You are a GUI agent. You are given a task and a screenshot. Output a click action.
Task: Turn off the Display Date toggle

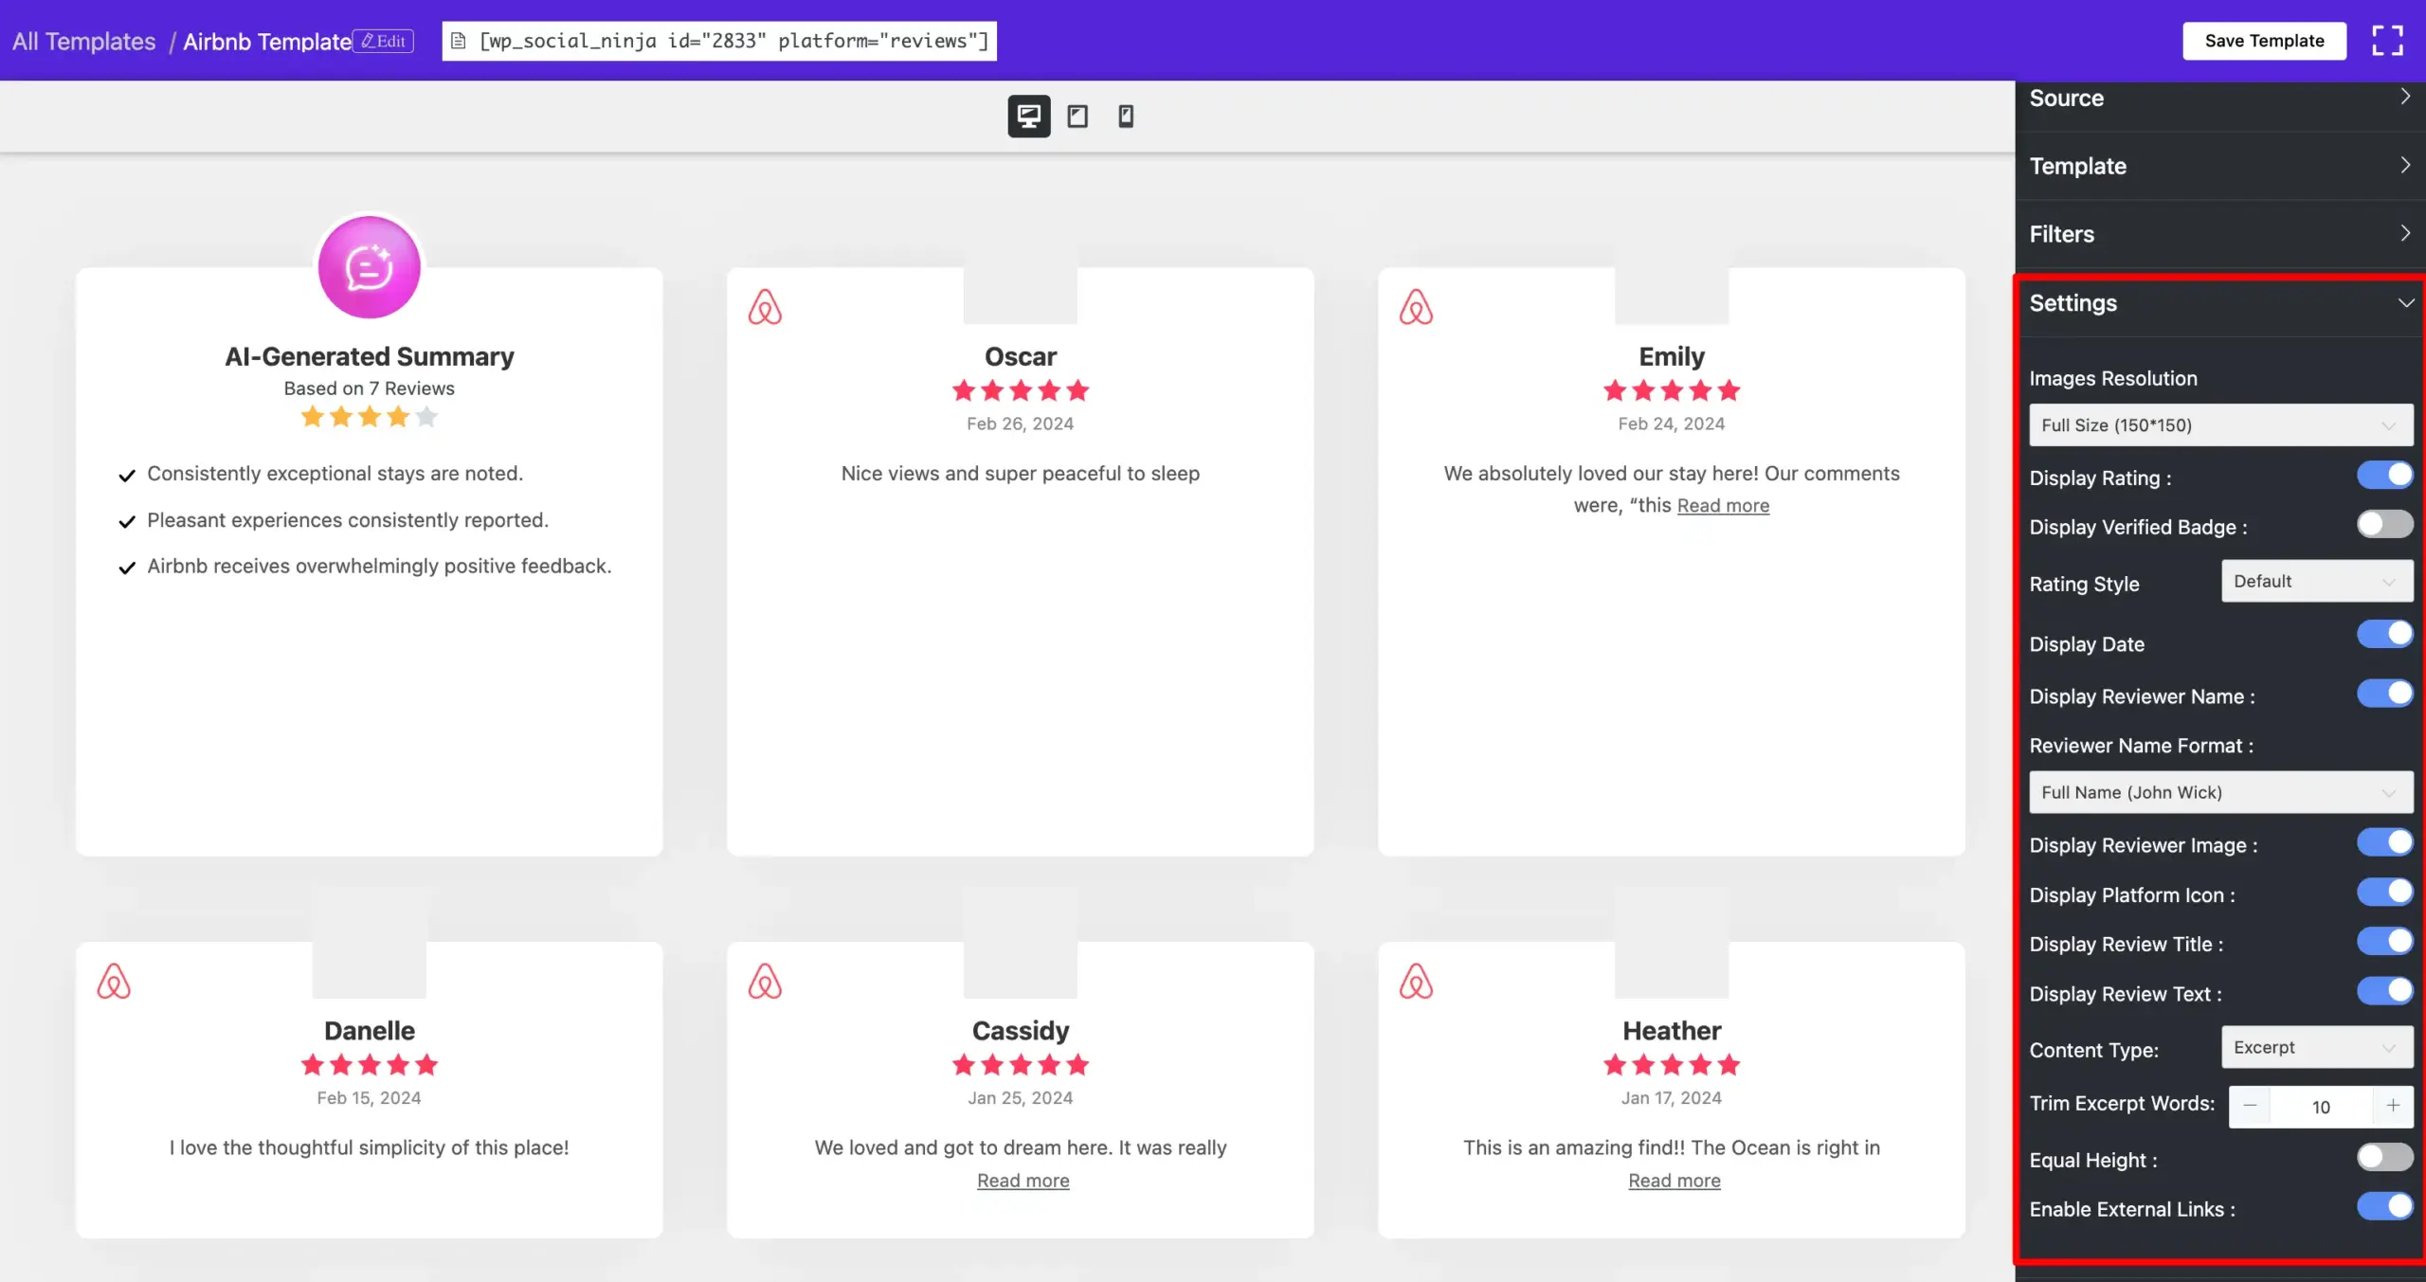(2384, 634)
